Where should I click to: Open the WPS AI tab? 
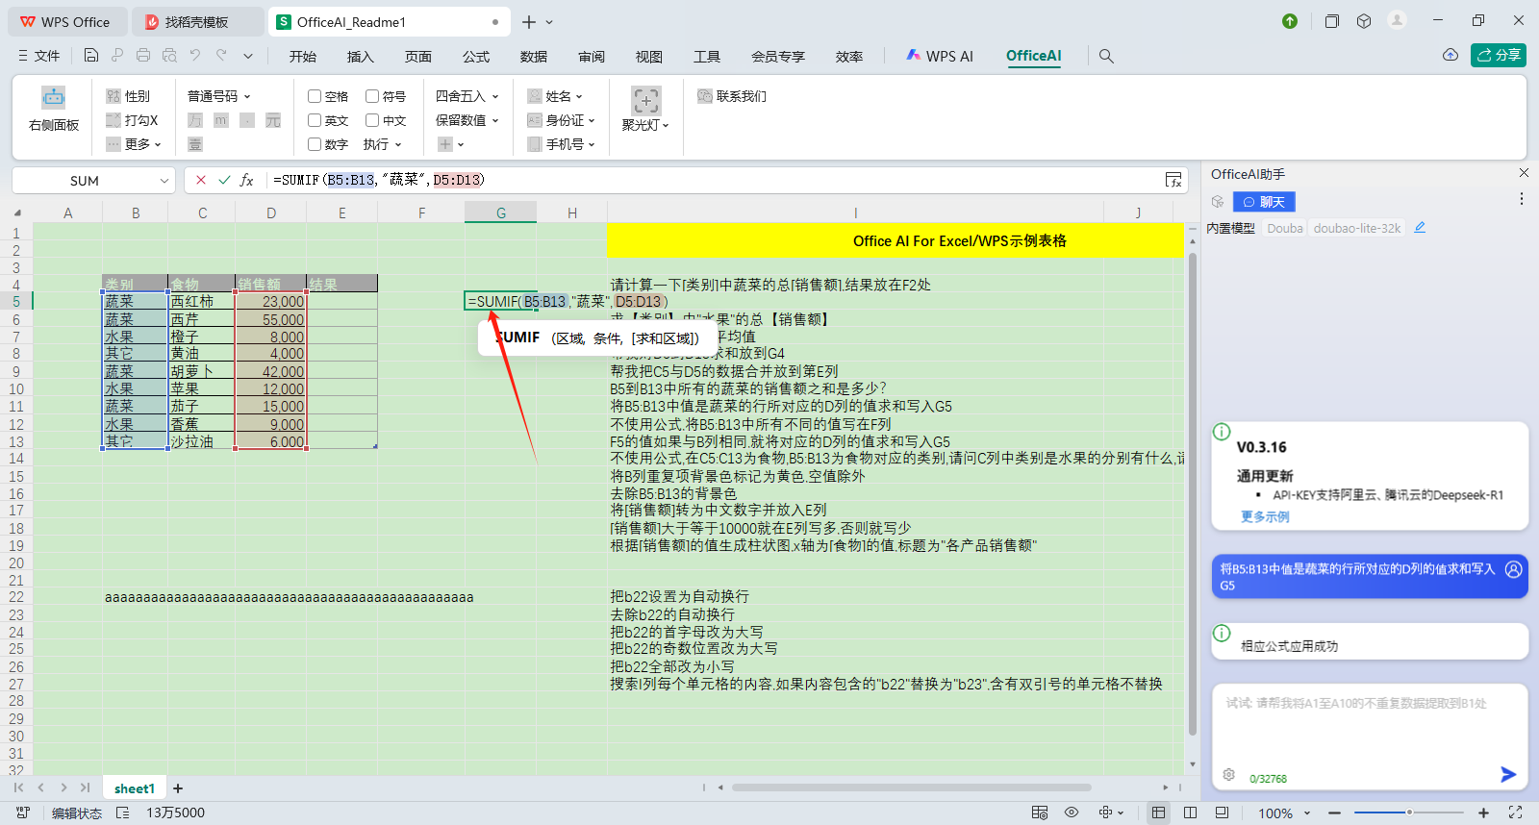click(940, 56)
